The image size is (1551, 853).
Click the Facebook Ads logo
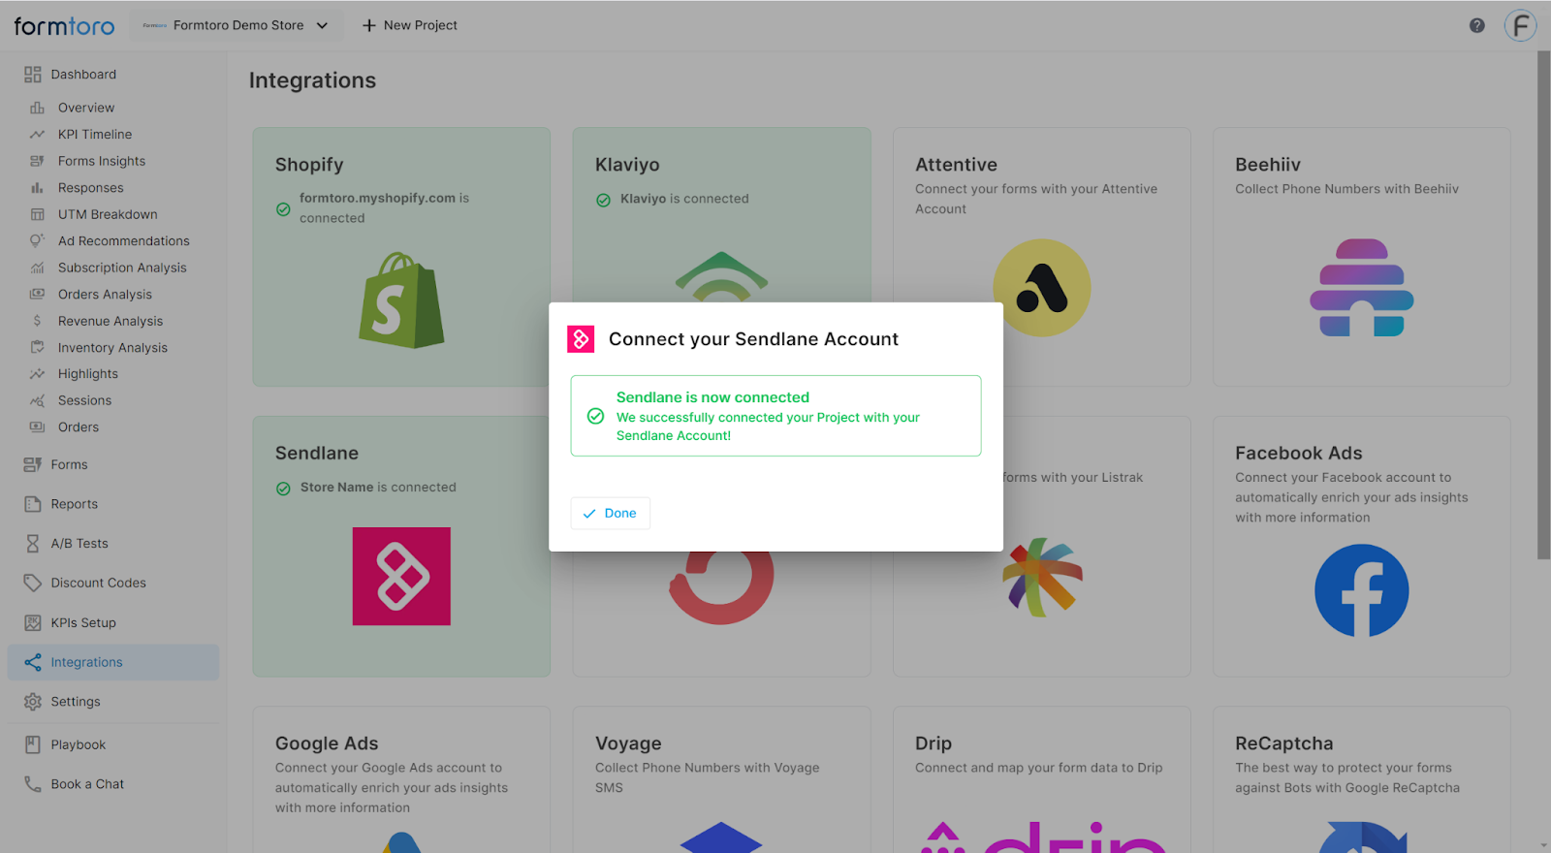tap(1362, 590)
